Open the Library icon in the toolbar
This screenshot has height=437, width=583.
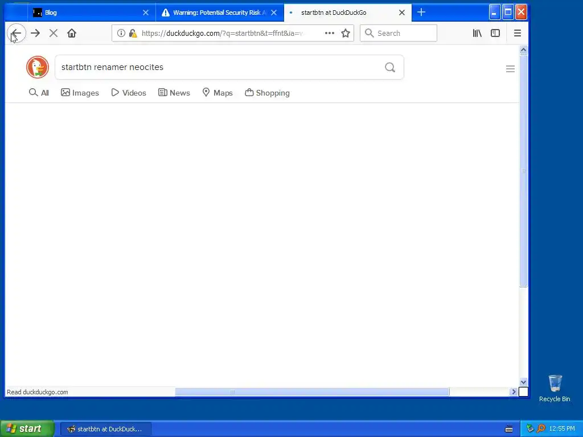coord(477,33)
